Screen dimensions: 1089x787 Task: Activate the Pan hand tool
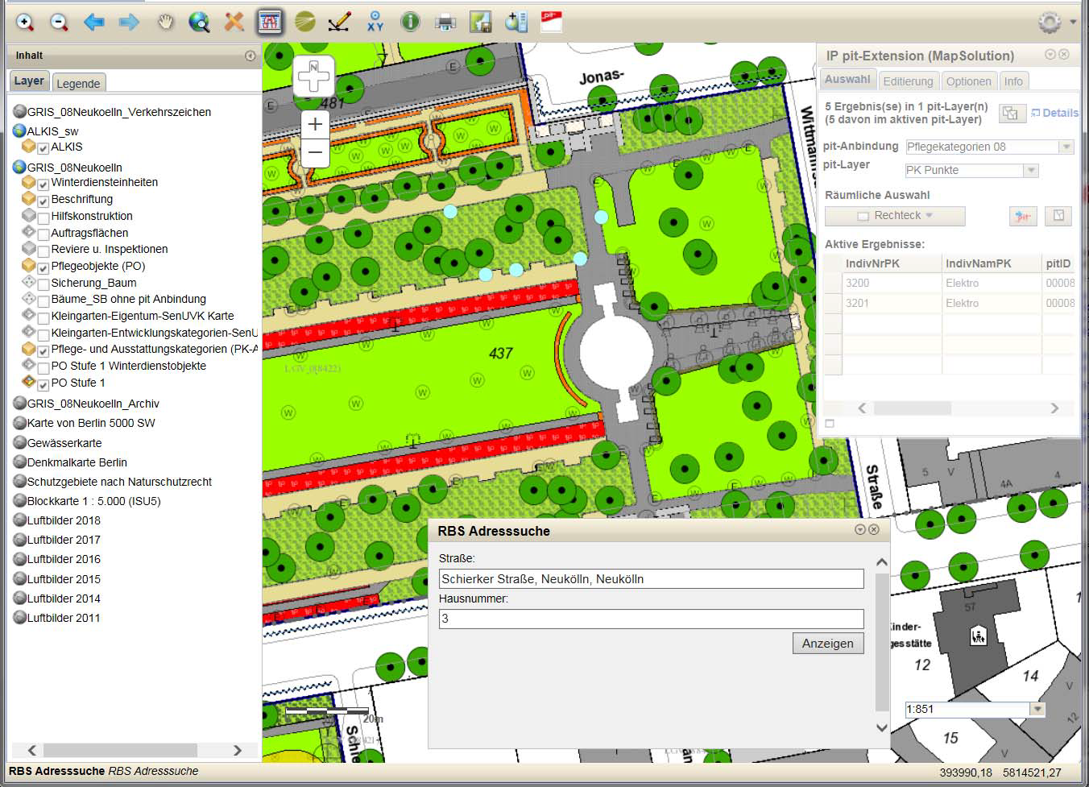click(x=165, y=22)
